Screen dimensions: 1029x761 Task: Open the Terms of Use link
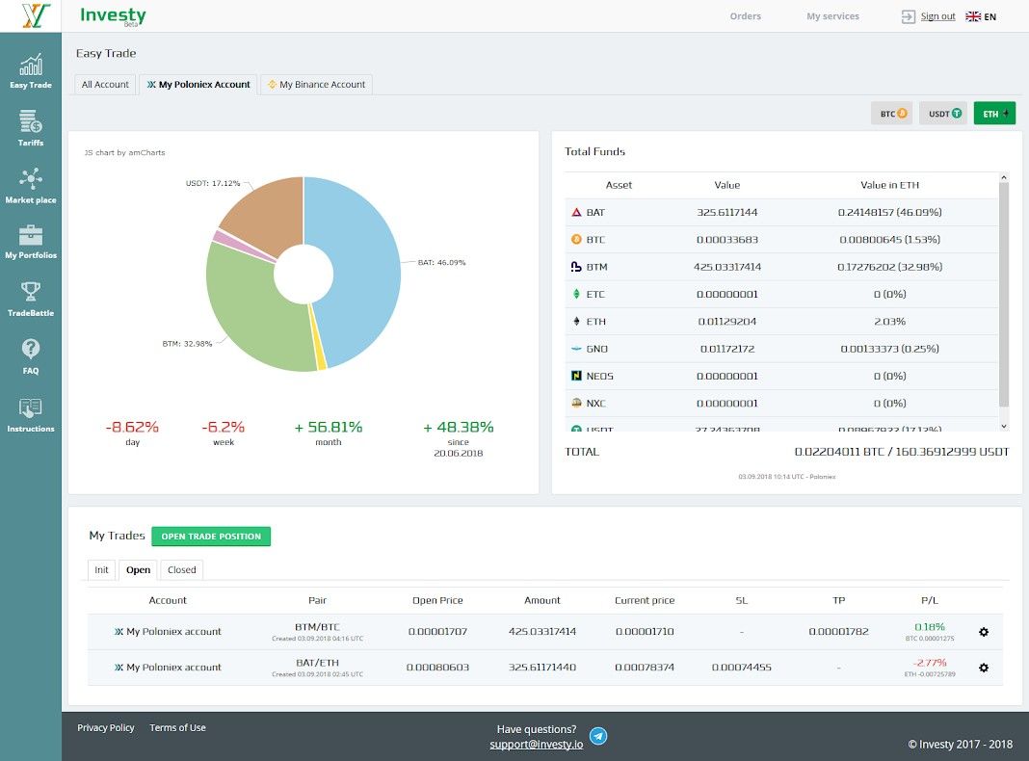tap(178, 727)
